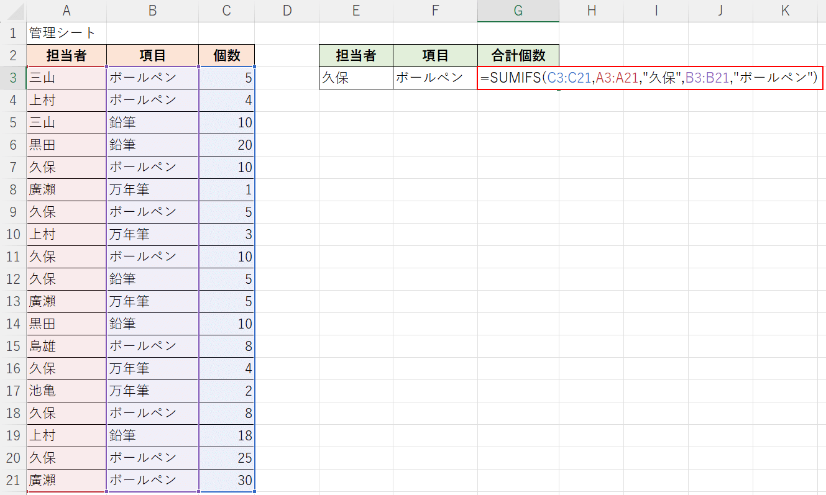Select cell A6 containing 黒田

pyautogui.click(x=67, y=145)
